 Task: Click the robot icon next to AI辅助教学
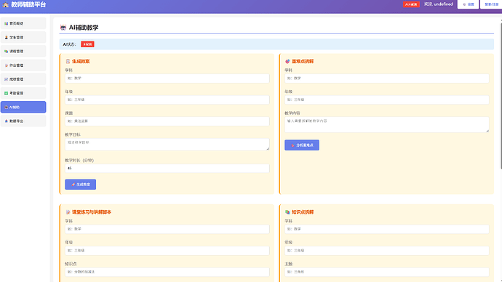63,28
